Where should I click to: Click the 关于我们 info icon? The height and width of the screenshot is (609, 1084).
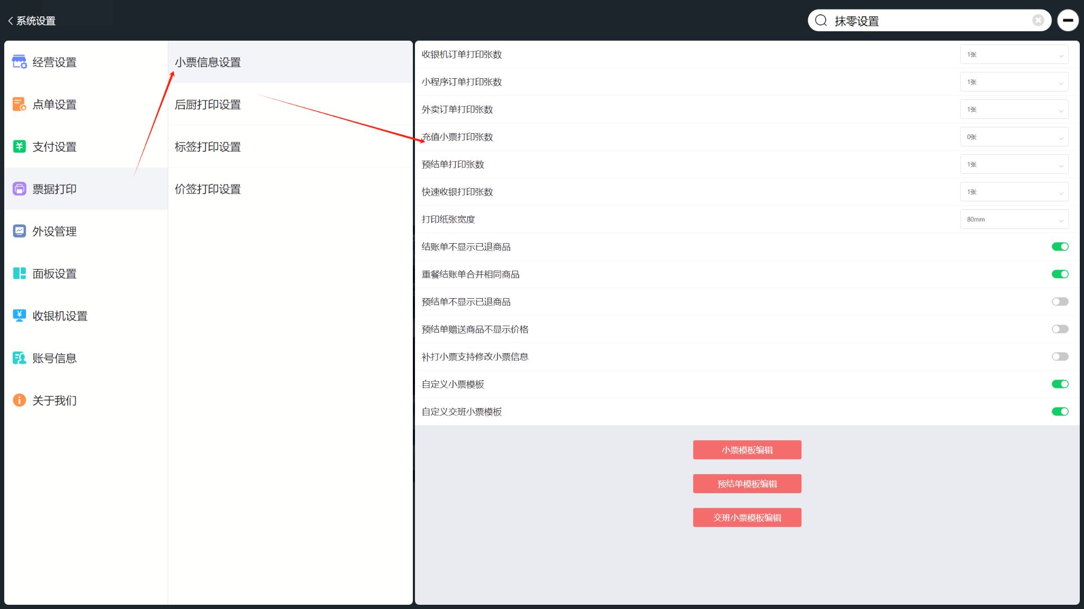coord(20,400)
